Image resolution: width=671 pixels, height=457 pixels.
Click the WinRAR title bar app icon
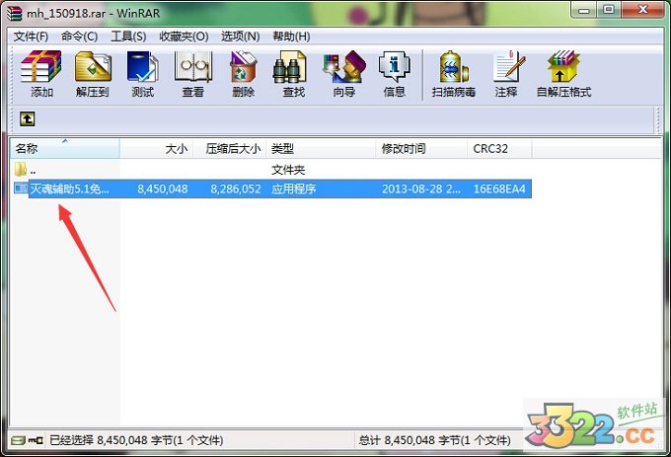[x=14, y=13]
